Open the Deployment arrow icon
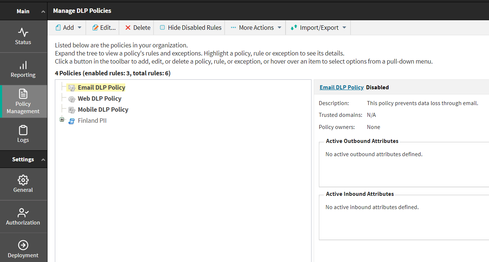Screen dimensions: 489x262 click(x=23, y=245)
